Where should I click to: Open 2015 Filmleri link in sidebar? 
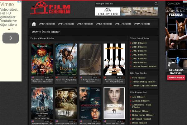click(139, 43)
